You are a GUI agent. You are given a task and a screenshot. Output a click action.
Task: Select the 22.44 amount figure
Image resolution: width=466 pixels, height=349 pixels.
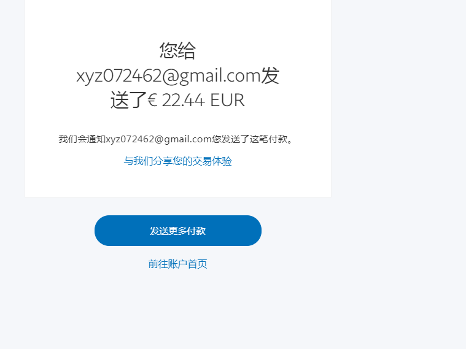tap(184, 100)
